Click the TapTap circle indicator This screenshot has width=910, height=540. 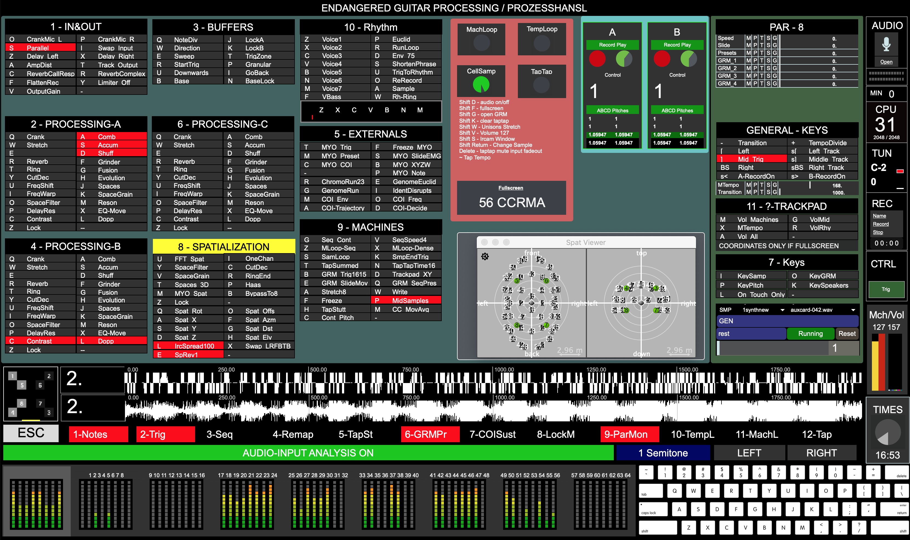click(x=541, y=85)
